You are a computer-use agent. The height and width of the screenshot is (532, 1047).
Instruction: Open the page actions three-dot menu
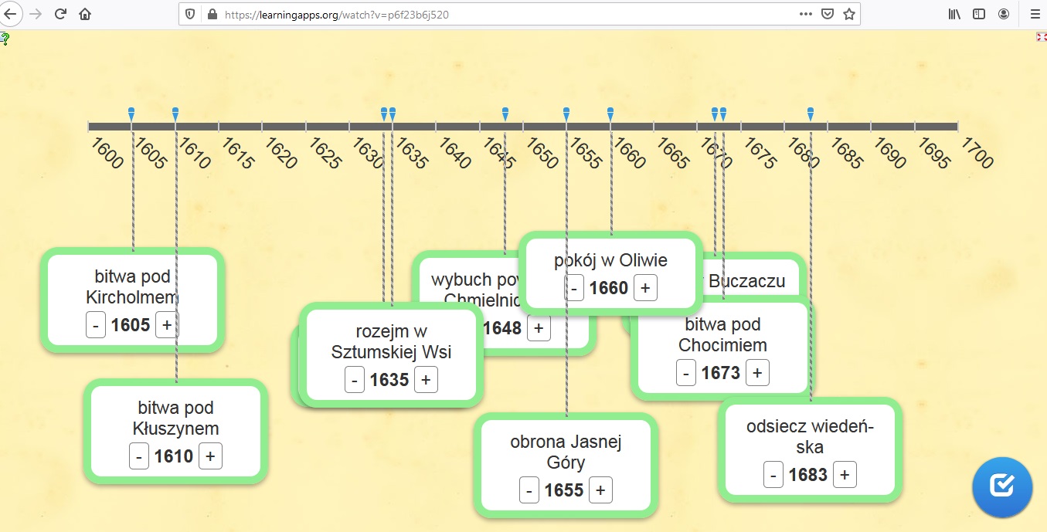[x=805, y=14]
